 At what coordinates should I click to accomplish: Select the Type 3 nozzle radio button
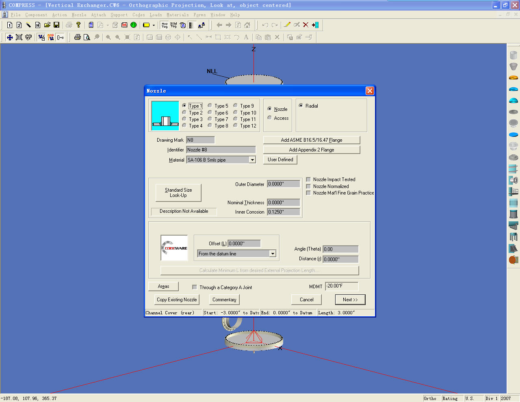pyautogui.click(x=184, y=119)
